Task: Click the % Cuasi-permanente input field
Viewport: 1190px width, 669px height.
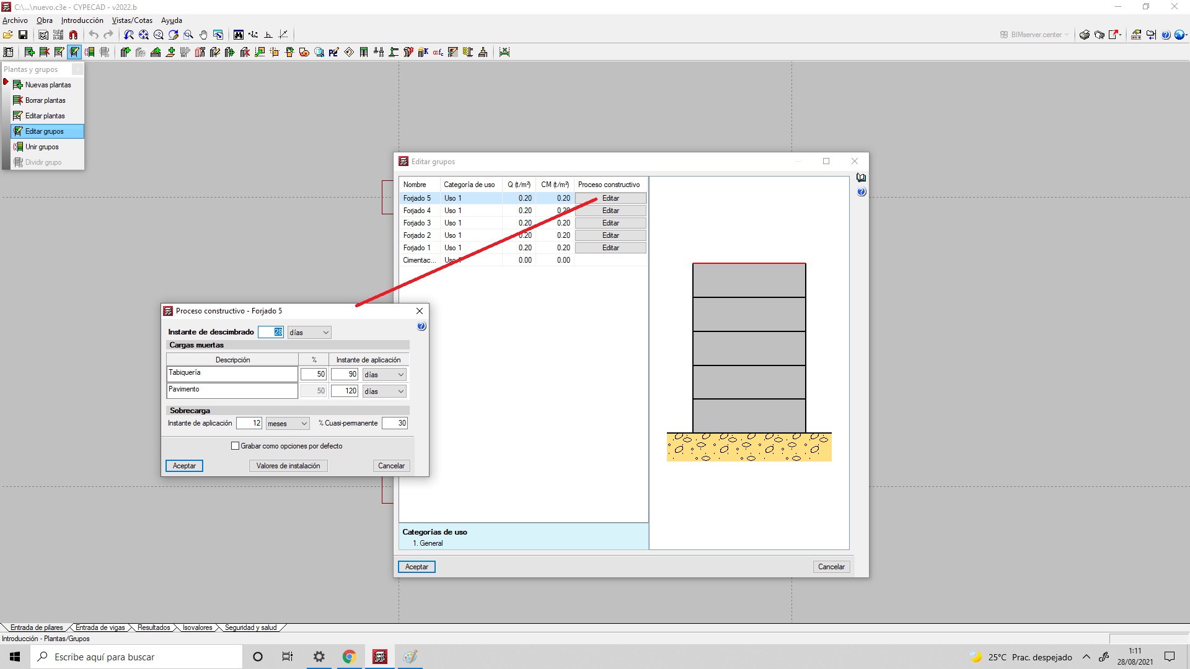Action: (395, 423)
